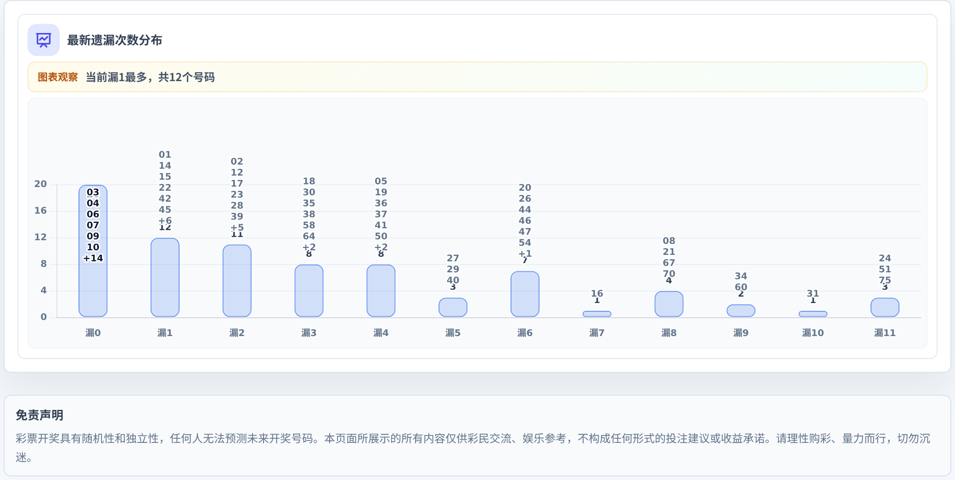Click the 漏2 x-axis label
This screenshot has width=955, height=480.
click(237, 333)
